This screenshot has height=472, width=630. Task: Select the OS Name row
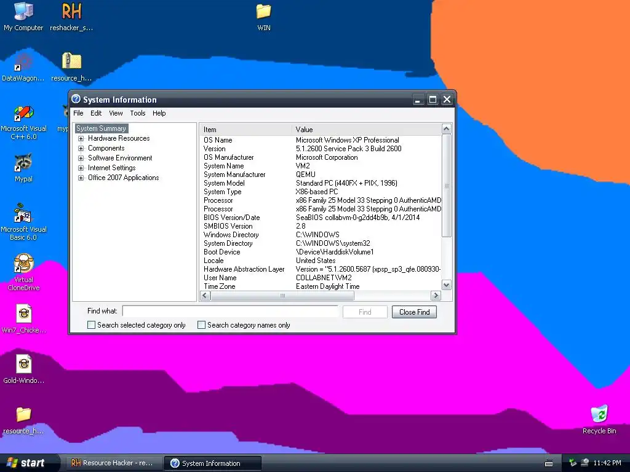pos(321,140)
